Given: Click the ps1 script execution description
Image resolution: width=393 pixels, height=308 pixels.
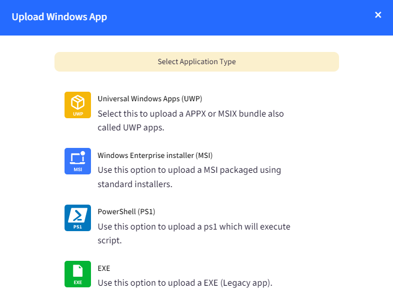Looking at the screenshot, I should 194,233.
